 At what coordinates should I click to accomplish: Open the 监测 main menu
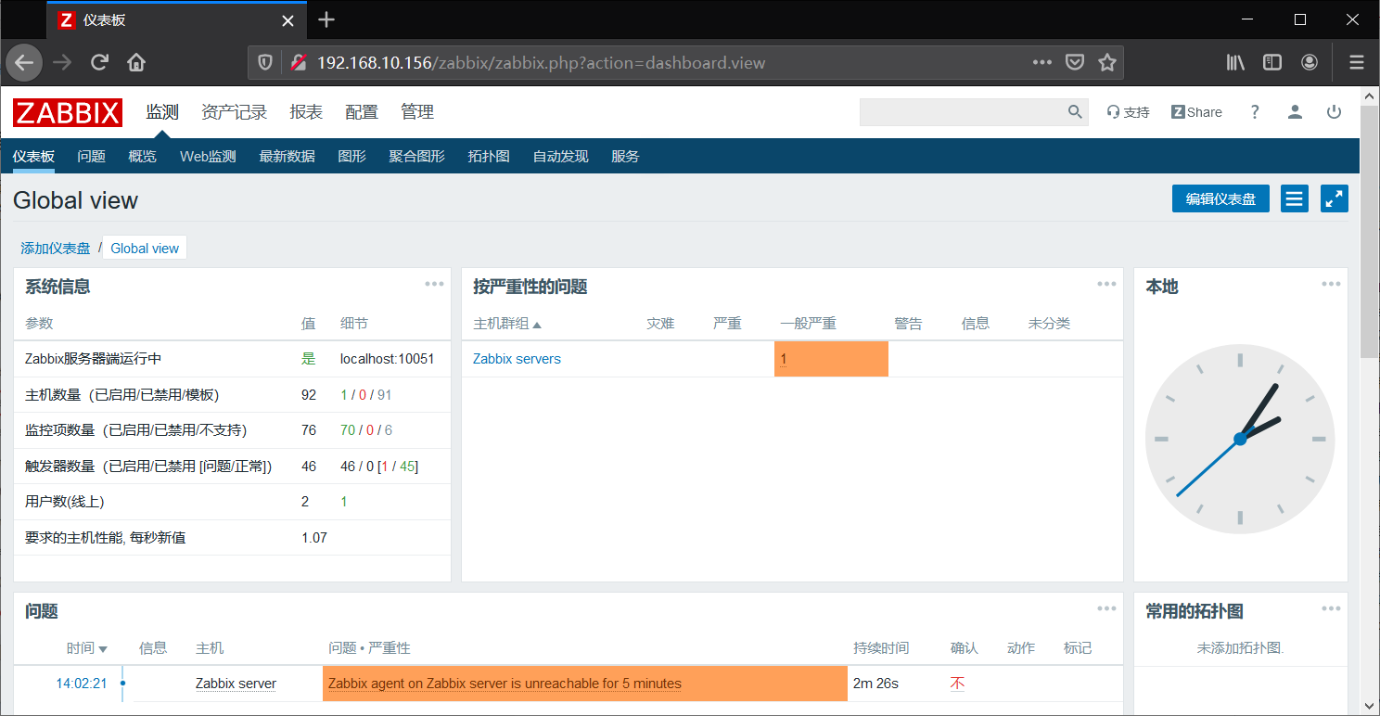[x=162, y=112]
